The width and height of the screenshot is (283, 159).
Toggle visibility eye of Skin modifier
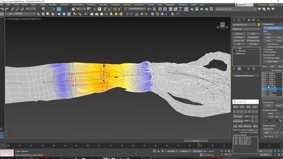click(x=234, y=48)
